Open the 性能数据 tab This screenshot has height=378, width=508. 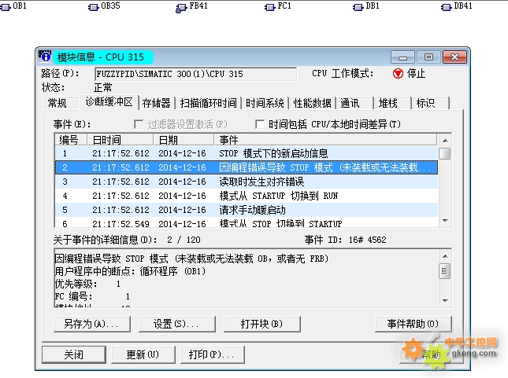313,103
